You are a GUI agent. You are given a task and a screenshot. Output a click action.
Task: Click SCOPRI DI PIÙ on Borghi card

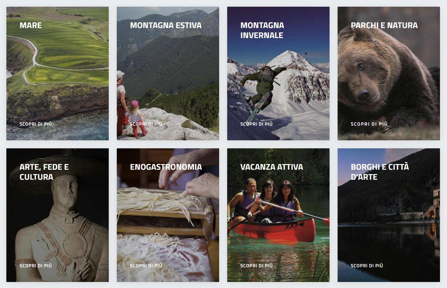[367, 266]
